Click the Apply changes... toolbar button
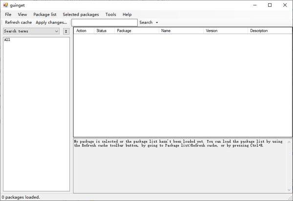 coord(51,22)
